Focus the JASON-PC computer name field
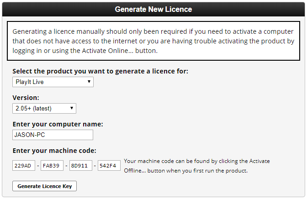 click(53, 135)
